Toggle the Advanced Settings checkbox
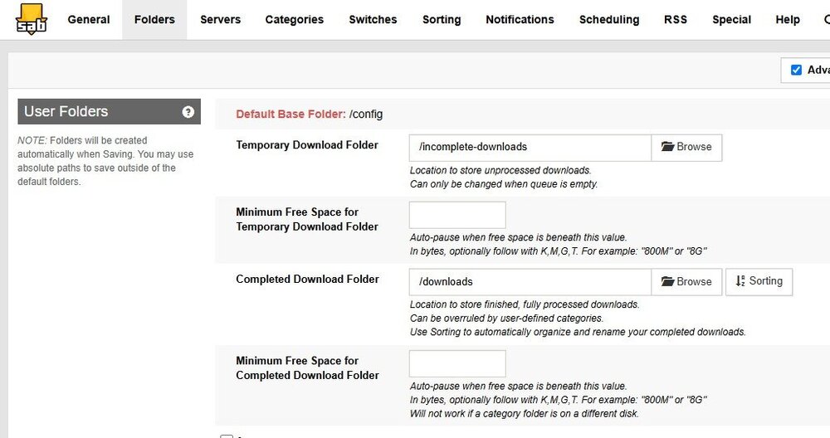 pyautogui.click(x=796, y=70)
